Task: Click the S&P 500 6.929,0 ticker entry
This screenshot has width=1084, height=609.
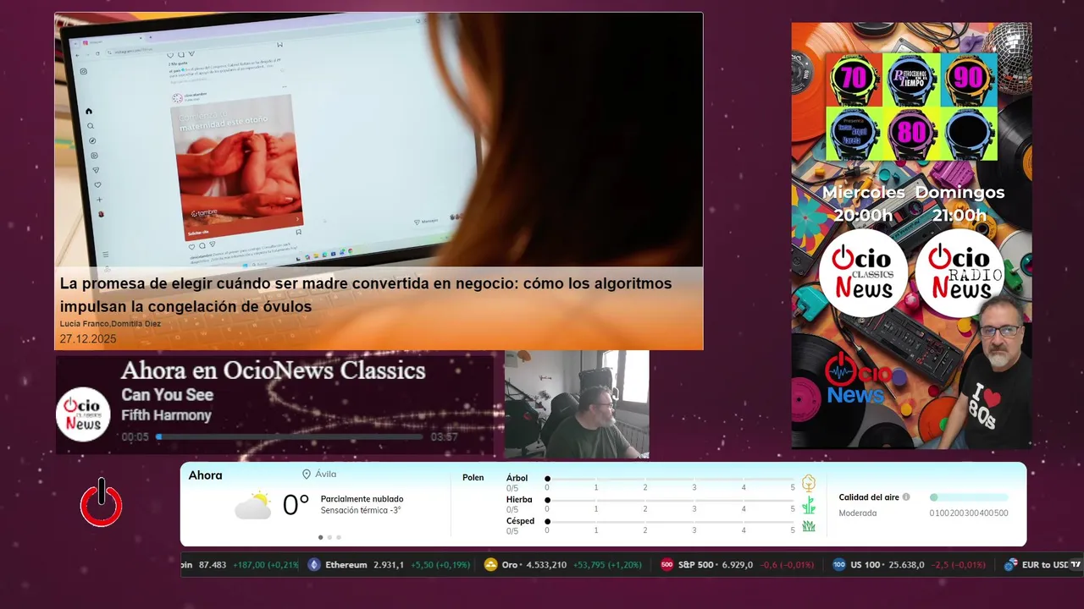Action: click(737, 564)
